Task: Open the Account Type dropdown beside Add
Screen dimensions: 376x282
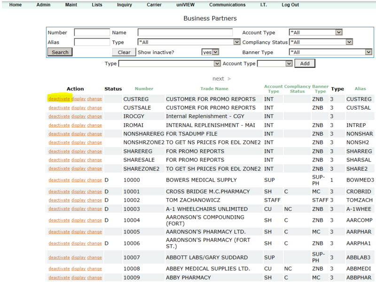Action: (275, 64)
